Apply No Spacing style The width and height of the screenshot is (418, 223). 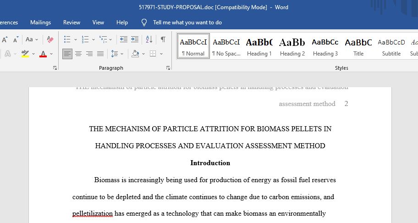tap(226, 46)
